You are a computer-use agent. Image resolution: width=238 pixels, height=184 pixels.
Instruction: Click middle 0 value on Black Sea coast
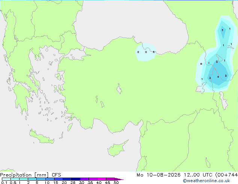pyautogui.click(x=146, y=52)
